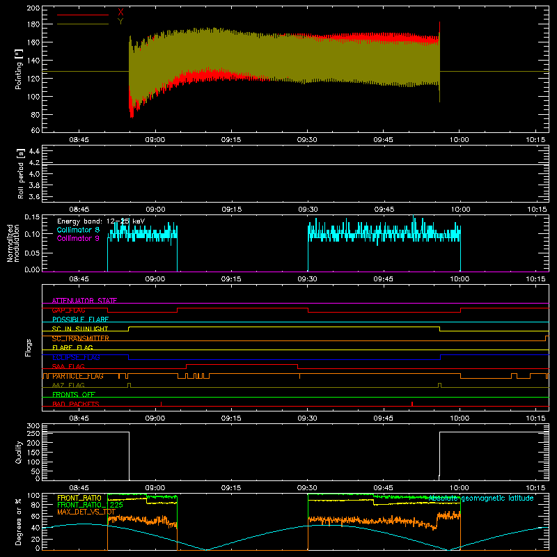Click the ATTENUATOR_STATE flag label
The height and width of the screenshot is (557, 557).
(84, 301)
